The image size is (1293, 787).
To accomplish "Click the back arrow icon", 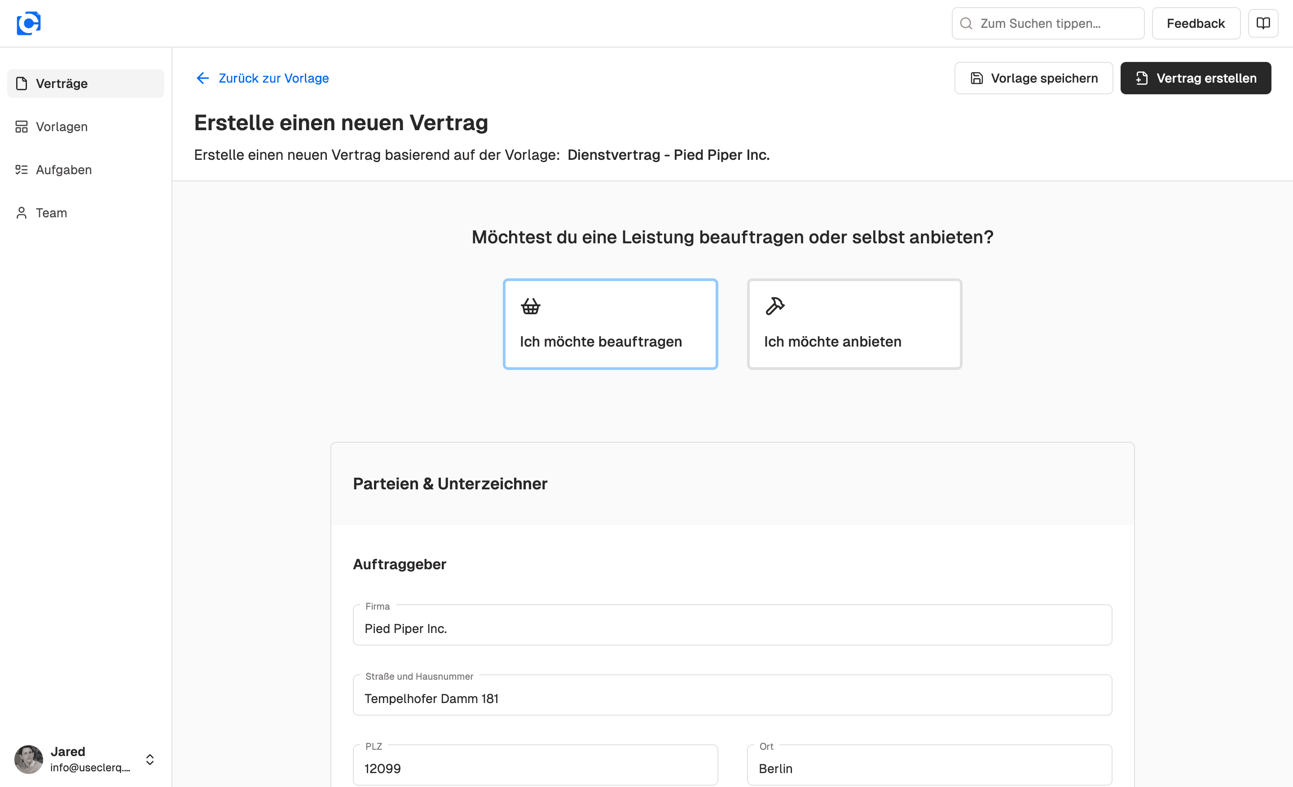I will [x=202, y=78].
